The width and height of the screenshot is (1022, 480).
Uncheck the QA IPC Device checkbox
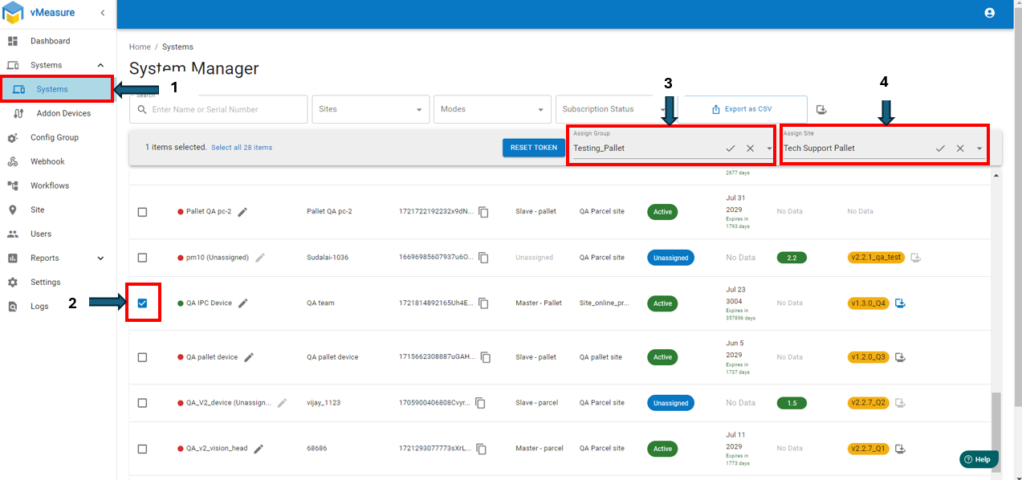click(x=142, y=303)
